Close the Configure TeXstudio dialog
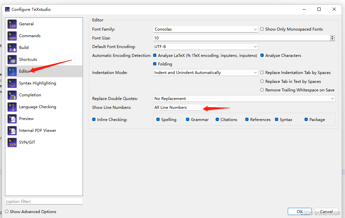The height and width of the screenshot is (218, 345). pyautogui.click(x=334, y=9)
